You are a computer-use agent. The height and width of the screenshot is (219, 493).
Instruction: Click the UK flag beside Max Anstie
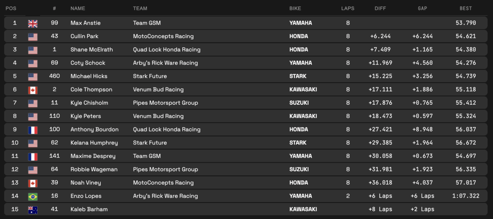click(x=33, y=23)
